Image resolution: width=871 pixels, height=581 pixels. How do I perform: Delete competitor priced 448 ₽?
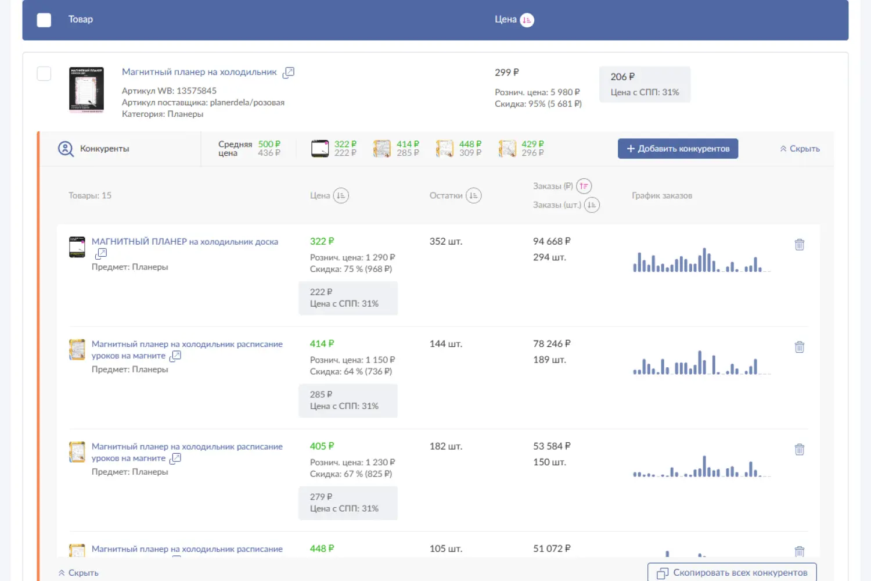(800, 551)
